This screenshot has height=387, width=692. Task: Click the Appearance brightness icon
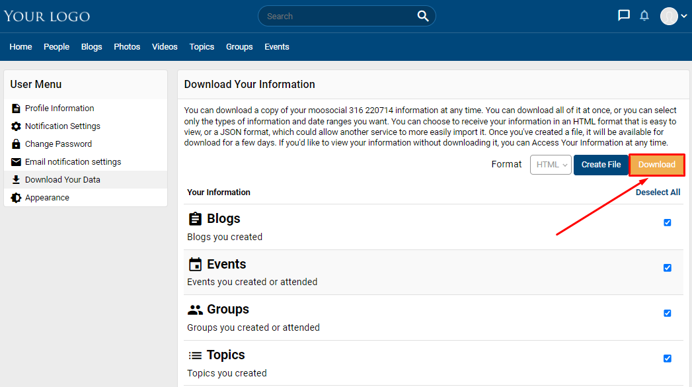coord(16,198)
